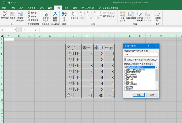Check 插入欄 permission

pos(126,79)
